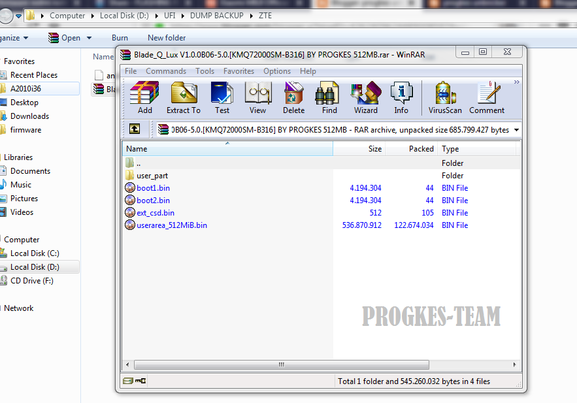Sort archive list by Packed column

[x=411, y=148]
